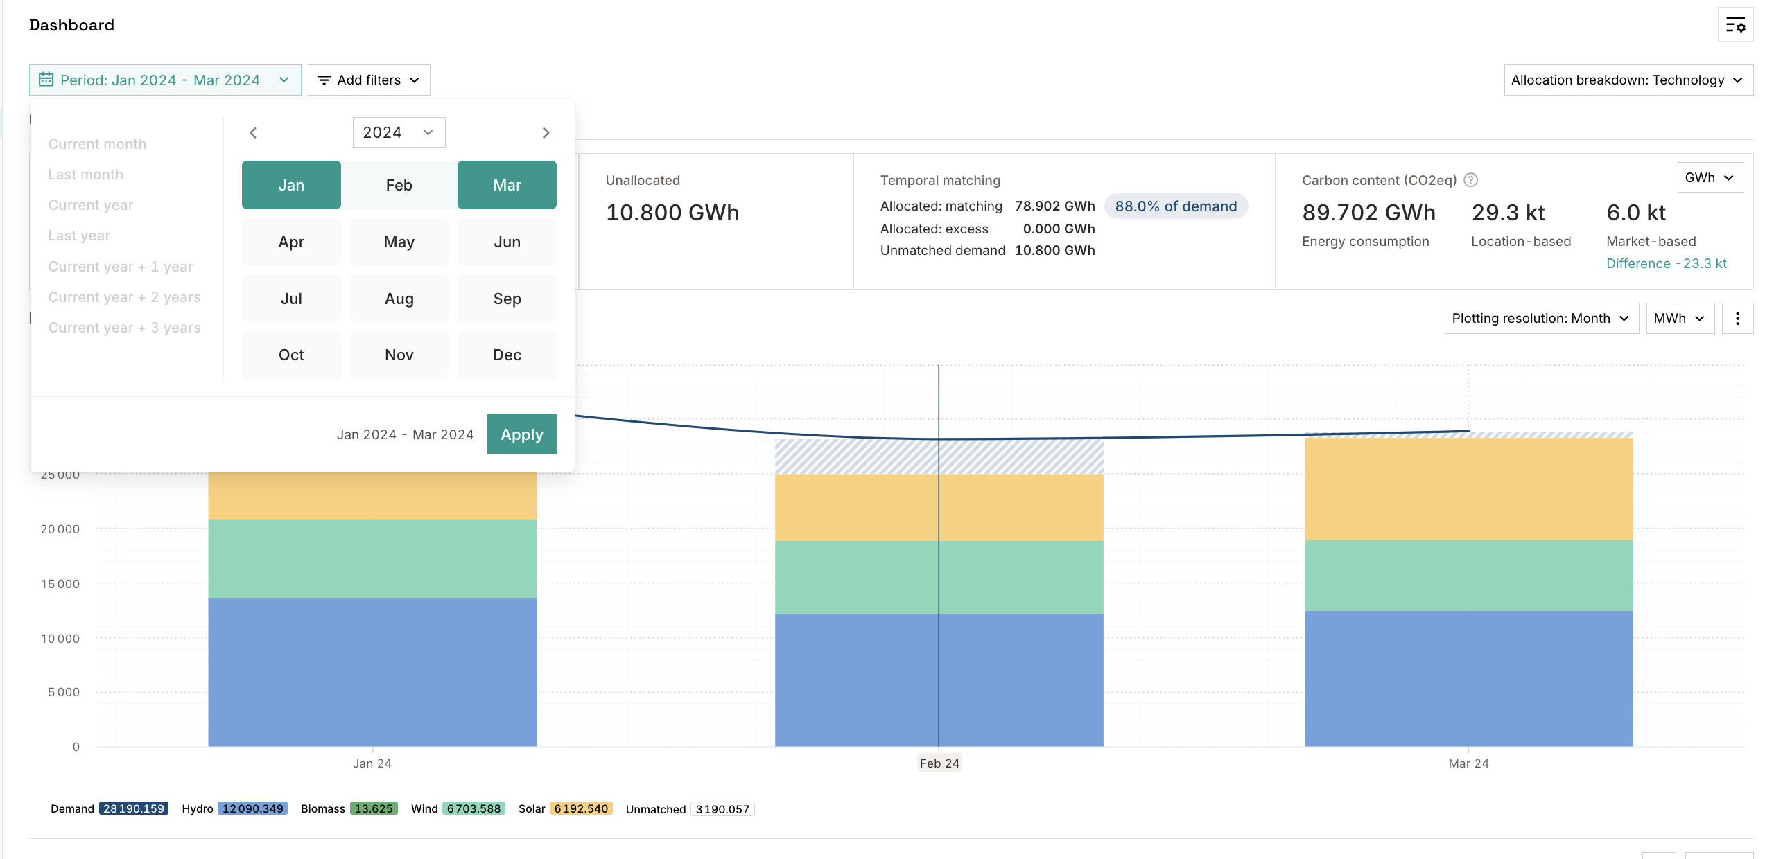Open the 2024 year dropdown
The height and width of the screenshot is (859, 1765).
pos(399,132)
